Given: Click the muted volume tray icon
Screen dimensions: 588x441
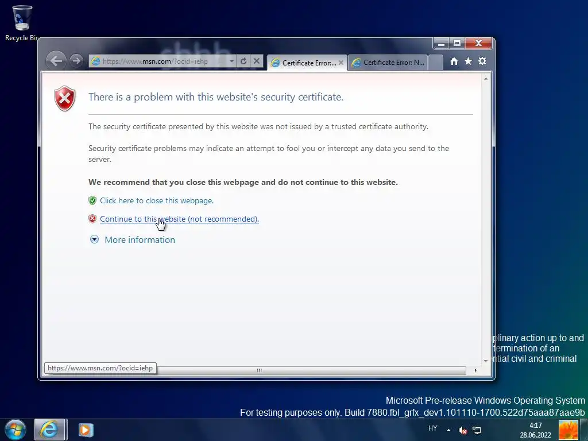Looking at the screenshot, I should (x=463, y=431).
